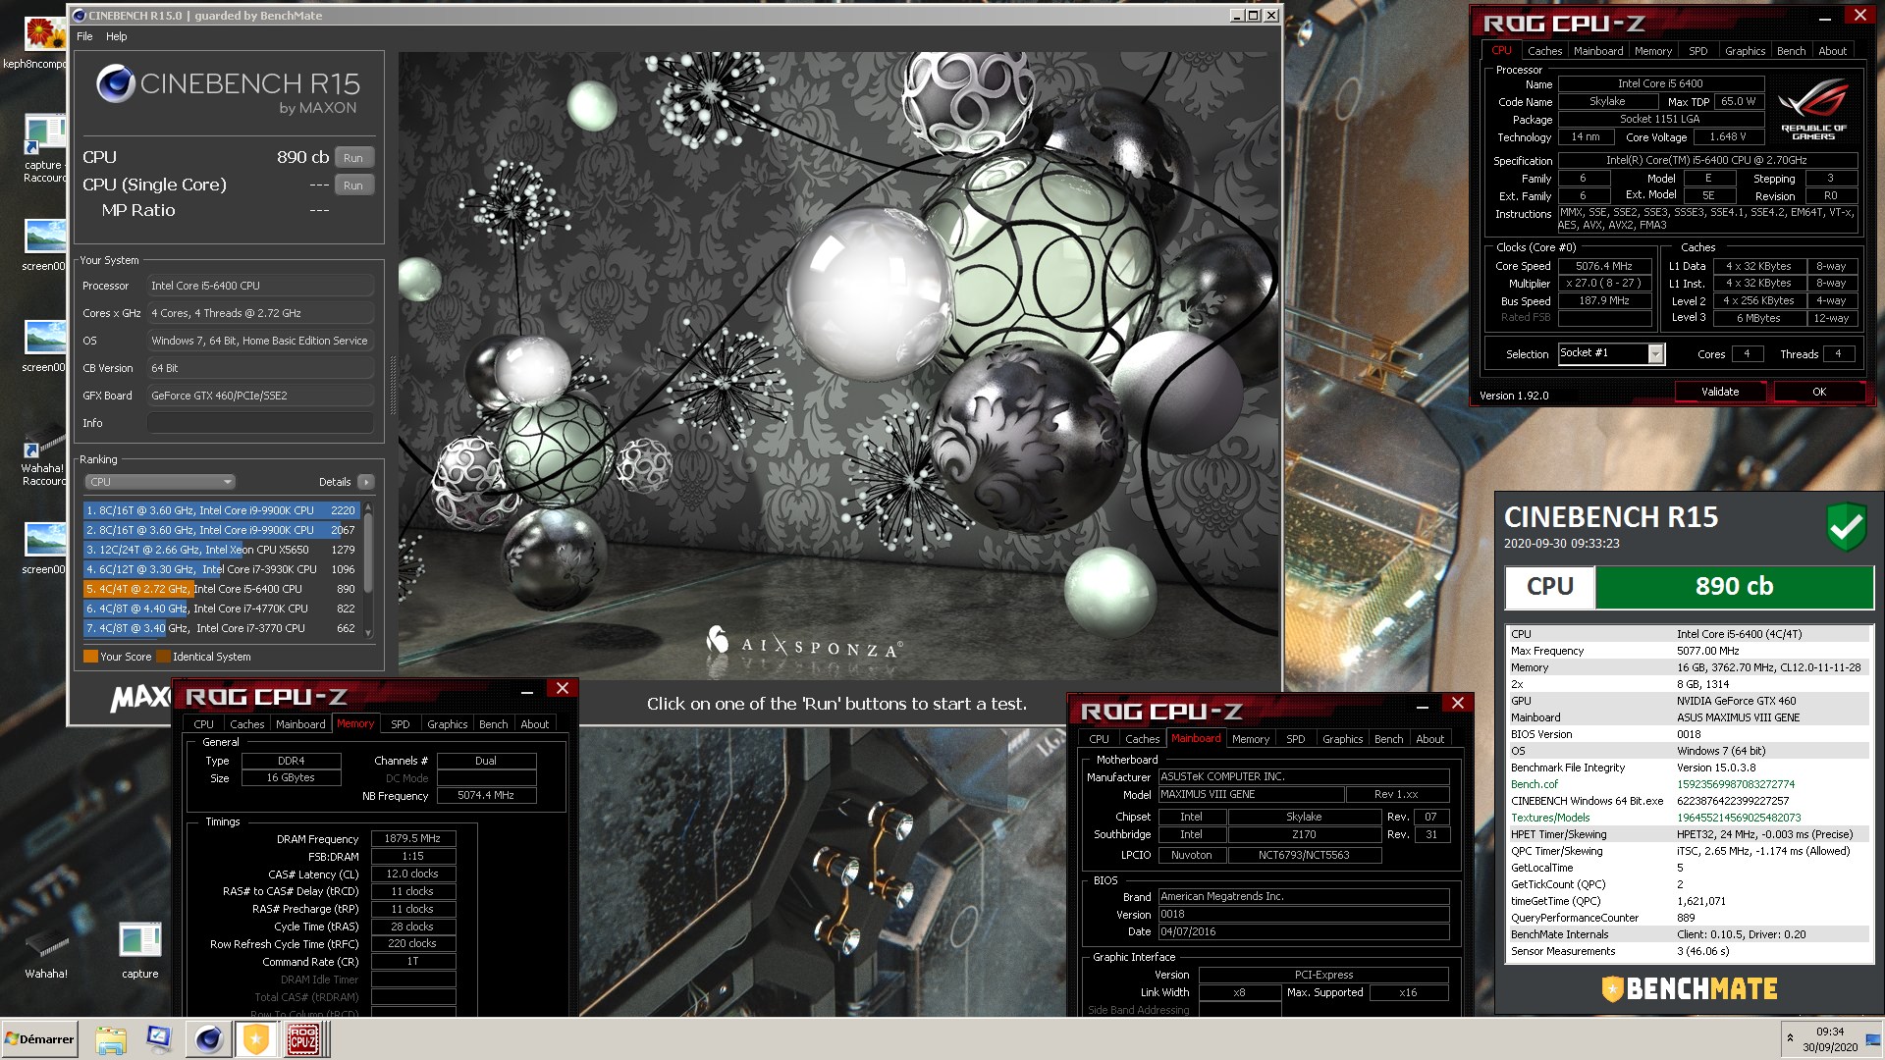Select ranking row Intel Core i7-3770

tap(221, 628)
